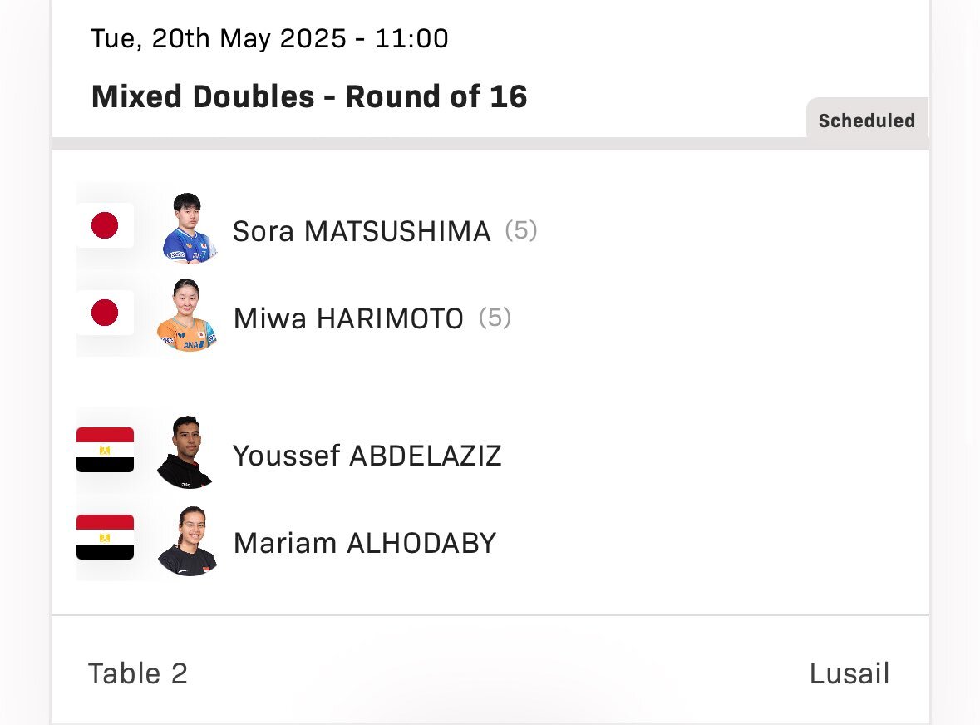Click the Scheduled status badge
Image resolution: width=980 pixels, height=725 pixels.
(867, 120)
